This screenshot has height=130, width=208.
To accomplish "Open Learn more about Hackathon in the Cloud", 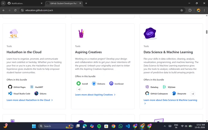I will click(30, 100).
